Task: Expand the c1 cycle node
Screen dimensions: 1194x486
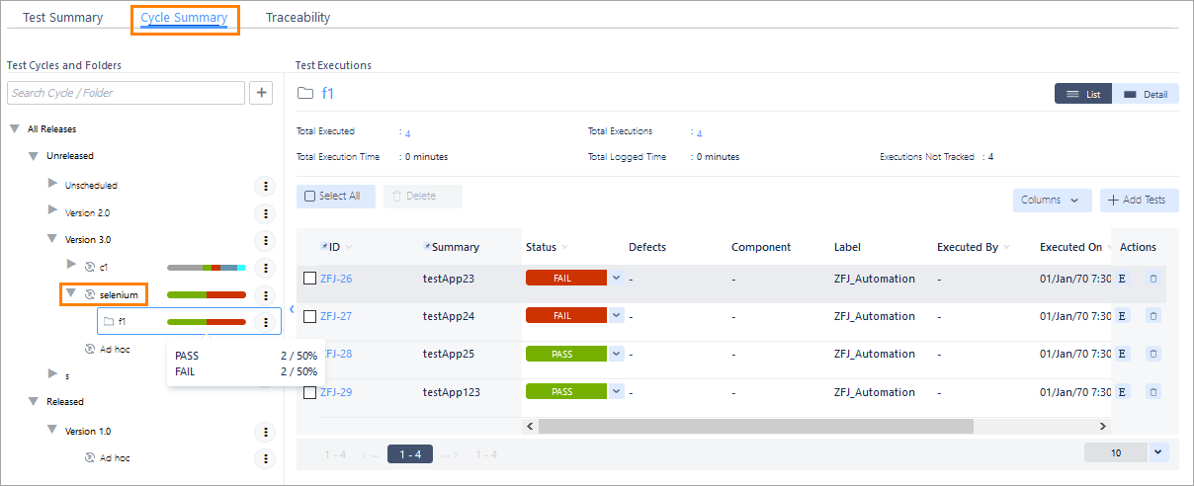Action: 71,264
